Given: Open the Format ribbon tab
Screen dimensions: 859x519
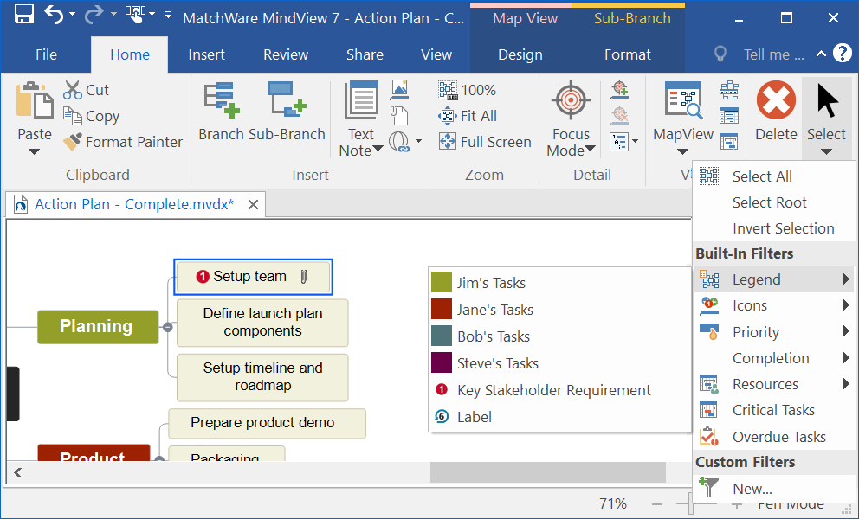Looking at the screenshot, I should coord(627,54).
